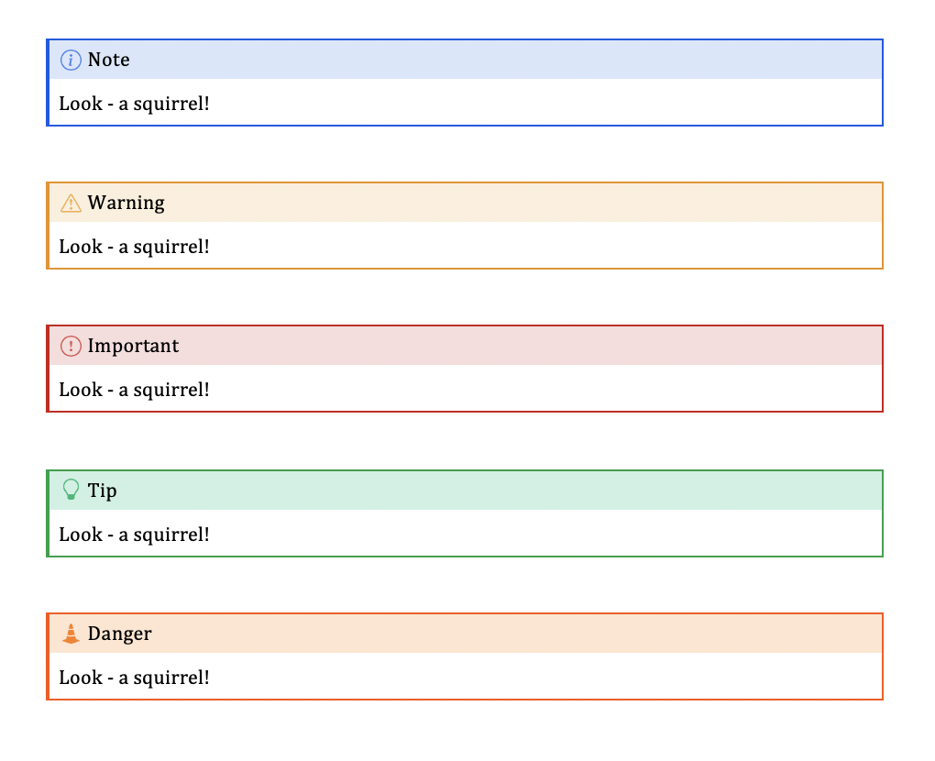
Task: Click the green lightbulb Tip icon
Action: (71, 491)
